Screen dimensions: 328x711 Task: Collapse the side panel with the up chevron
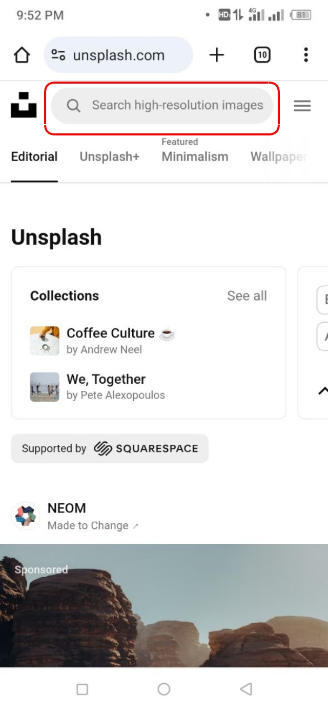coord(324,390)
